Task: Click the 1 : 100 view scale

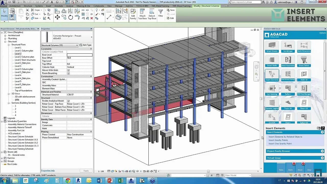Action: click(101, 171)
